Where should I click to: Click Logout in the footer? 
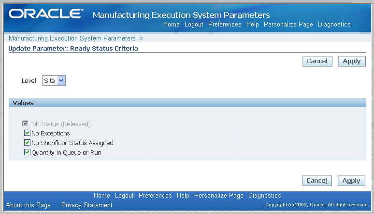point(124,195)
